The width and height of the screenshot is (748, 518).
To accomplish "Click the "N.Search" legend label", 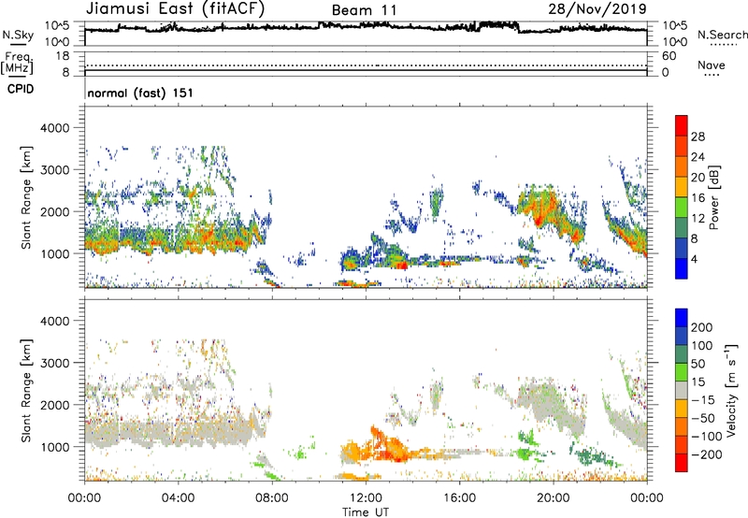I will pos(722,35).
